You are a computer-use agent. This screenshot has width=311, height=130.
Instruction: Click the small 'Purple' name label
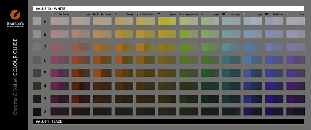(301, 15)
